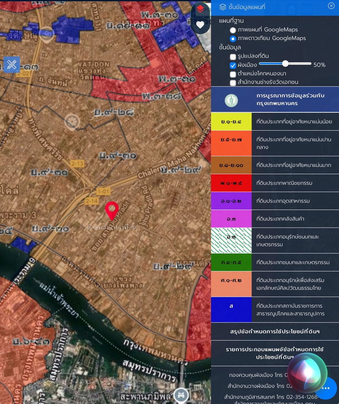Uncheck the ผังเมือง city plan checkbox

coord(233,65)
